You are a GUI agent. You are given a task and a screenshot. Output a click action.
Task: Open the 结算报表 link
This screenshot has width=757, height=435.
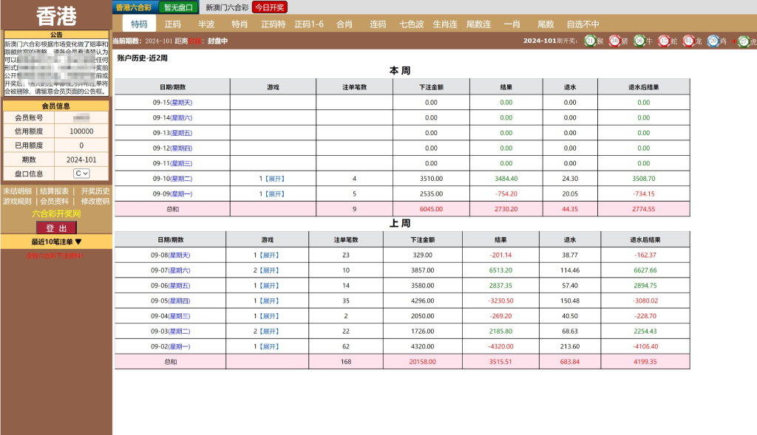tap(54, 191)
